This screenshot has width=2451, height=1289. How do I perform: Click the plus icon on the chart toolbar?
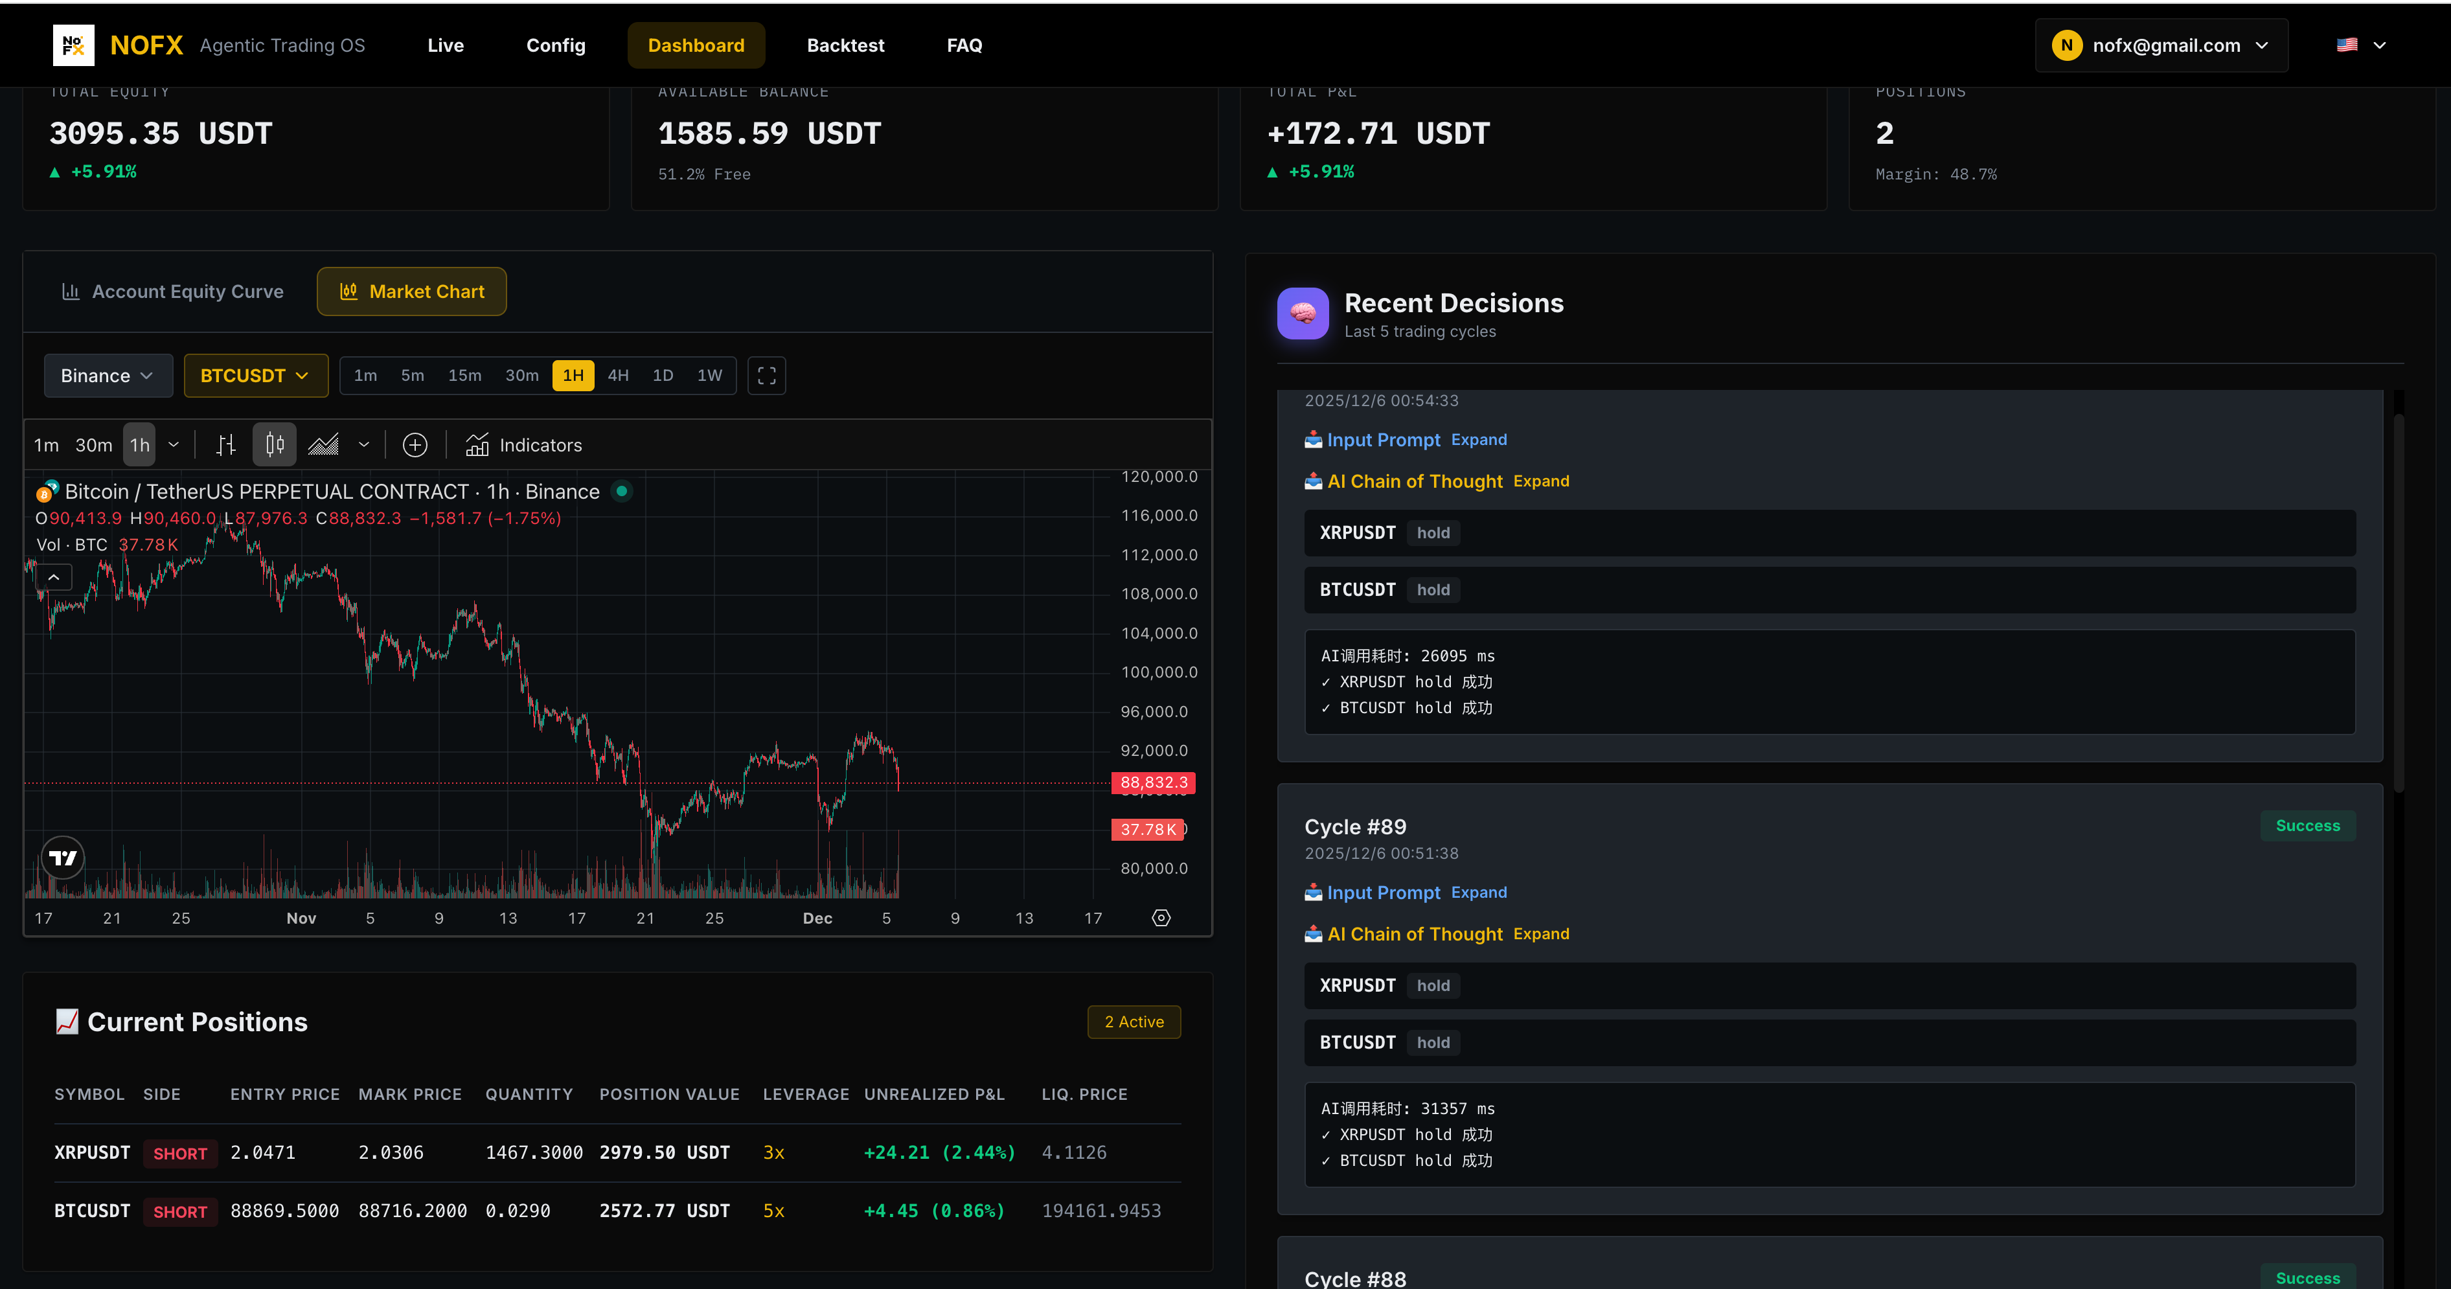(x=415, y=444)
